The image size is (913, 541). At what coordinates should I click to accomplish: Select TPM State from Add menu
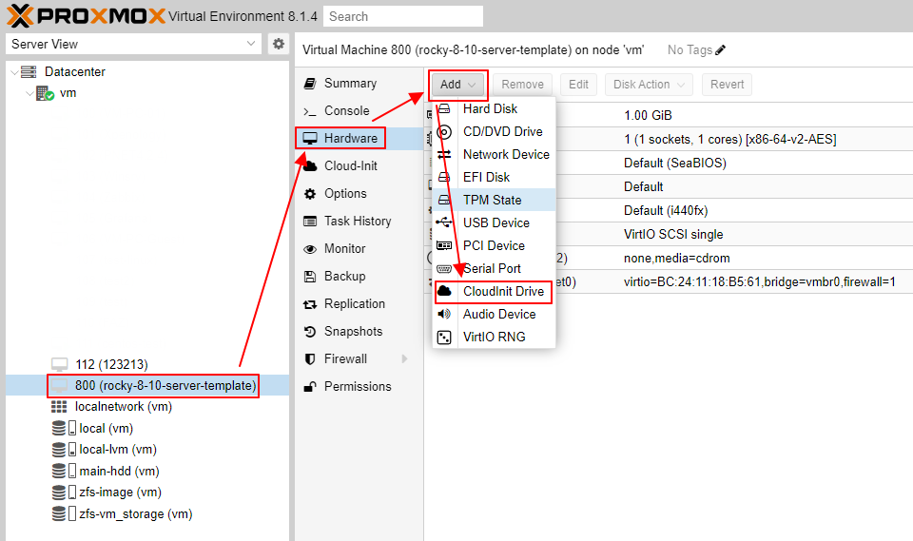495,200
